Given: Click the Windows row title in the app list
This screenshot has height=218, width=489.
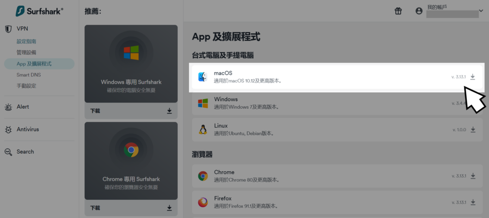Looking at the screenshot, I should 226,99.
